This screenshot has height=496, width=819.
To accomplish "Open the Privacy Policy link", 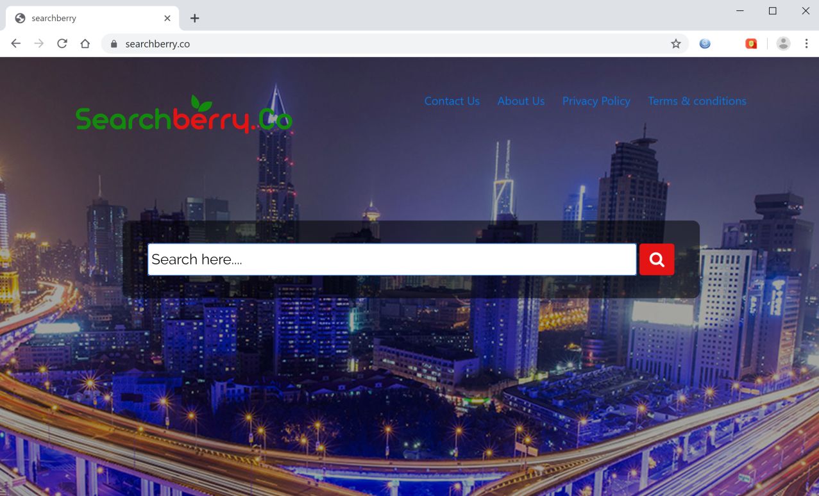I will 596,101.
